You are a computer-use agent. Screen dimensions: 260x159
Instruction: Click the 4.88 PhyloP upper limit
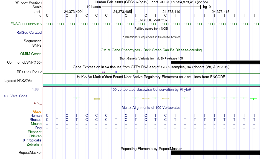point(35,89)
